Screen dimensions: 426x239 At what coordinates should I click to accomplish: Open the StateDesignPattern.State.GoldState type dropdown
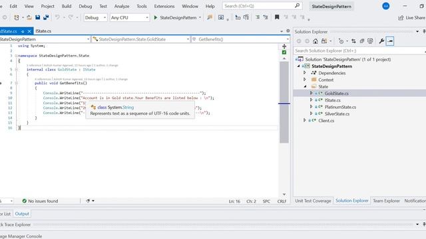[140, 39]
